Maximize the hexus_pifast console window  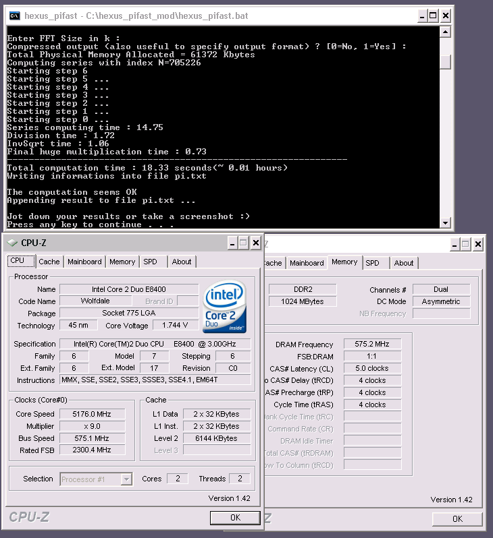click(x=433, y=16)
